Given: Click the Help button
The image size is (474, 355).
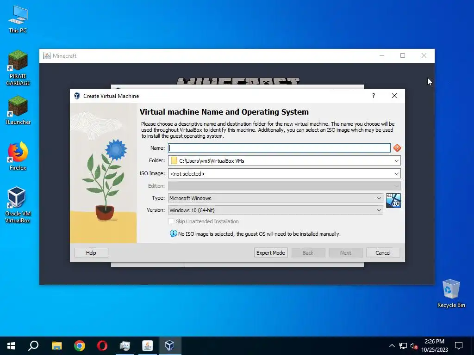Looking at the screenshot, I should (91, 253).
